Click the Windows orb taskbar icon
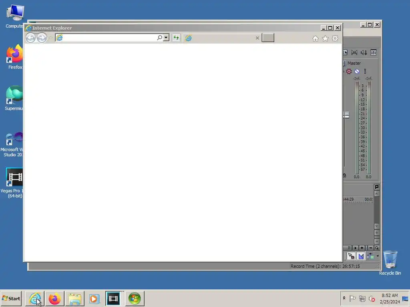Screen dimensions: 410x307 coord(135,299)
